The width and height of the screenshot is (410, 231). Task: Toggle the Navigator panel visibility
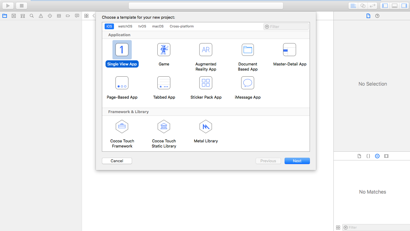click(385, 6)
